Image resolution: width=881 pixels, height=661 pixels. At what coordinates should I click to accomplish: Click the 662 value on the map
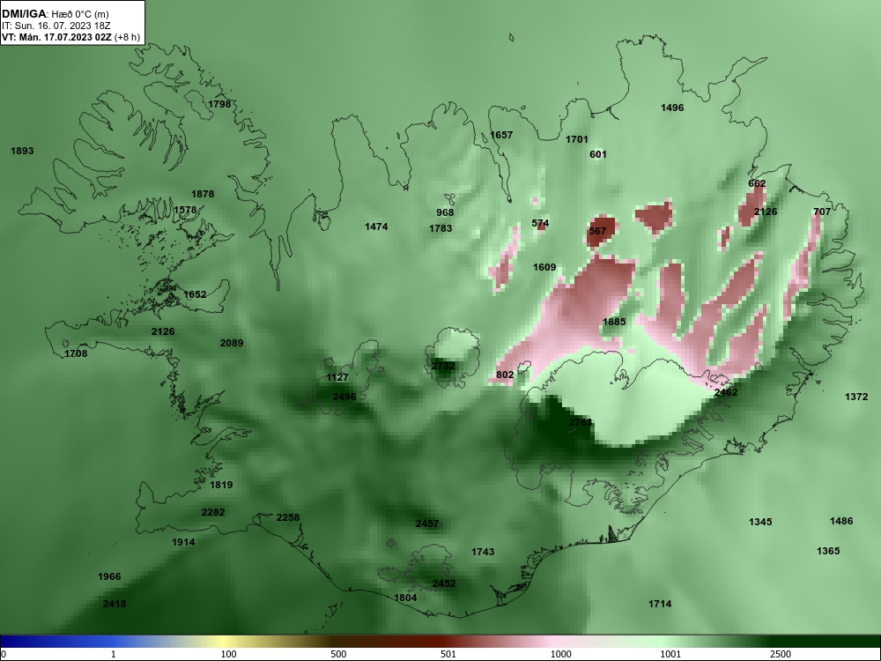point(757,184)
